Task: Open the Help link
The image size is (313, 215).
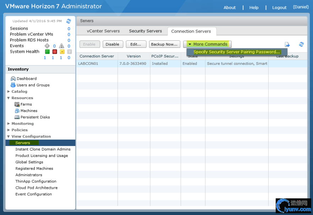Action: coord(254,7)
